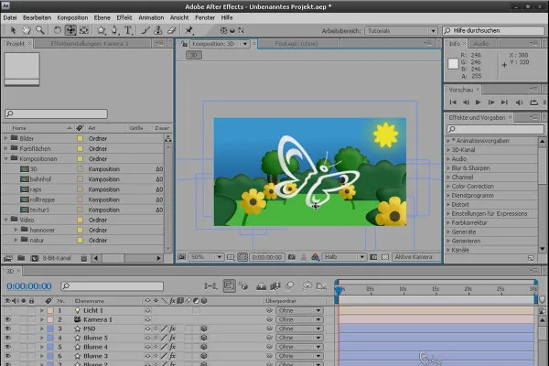The image size is (549, 366).
Task: Play the preview
Action: click(478, 102)
